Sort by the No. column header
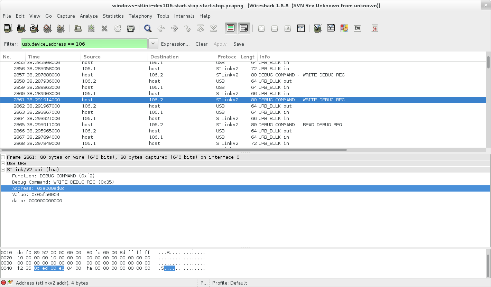Screen dimensions: 491x287 click(x=12, y=57)
